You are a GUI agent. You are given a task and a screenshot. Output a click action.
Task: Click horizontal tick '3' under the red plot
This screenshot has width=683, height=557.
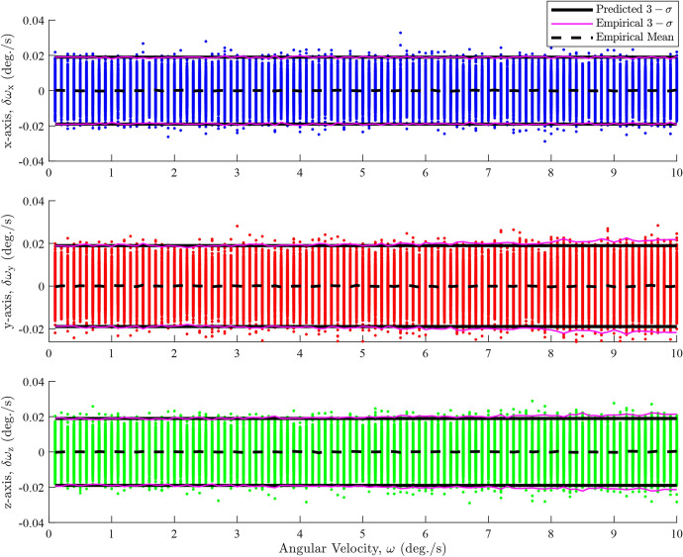click(237, 353)
